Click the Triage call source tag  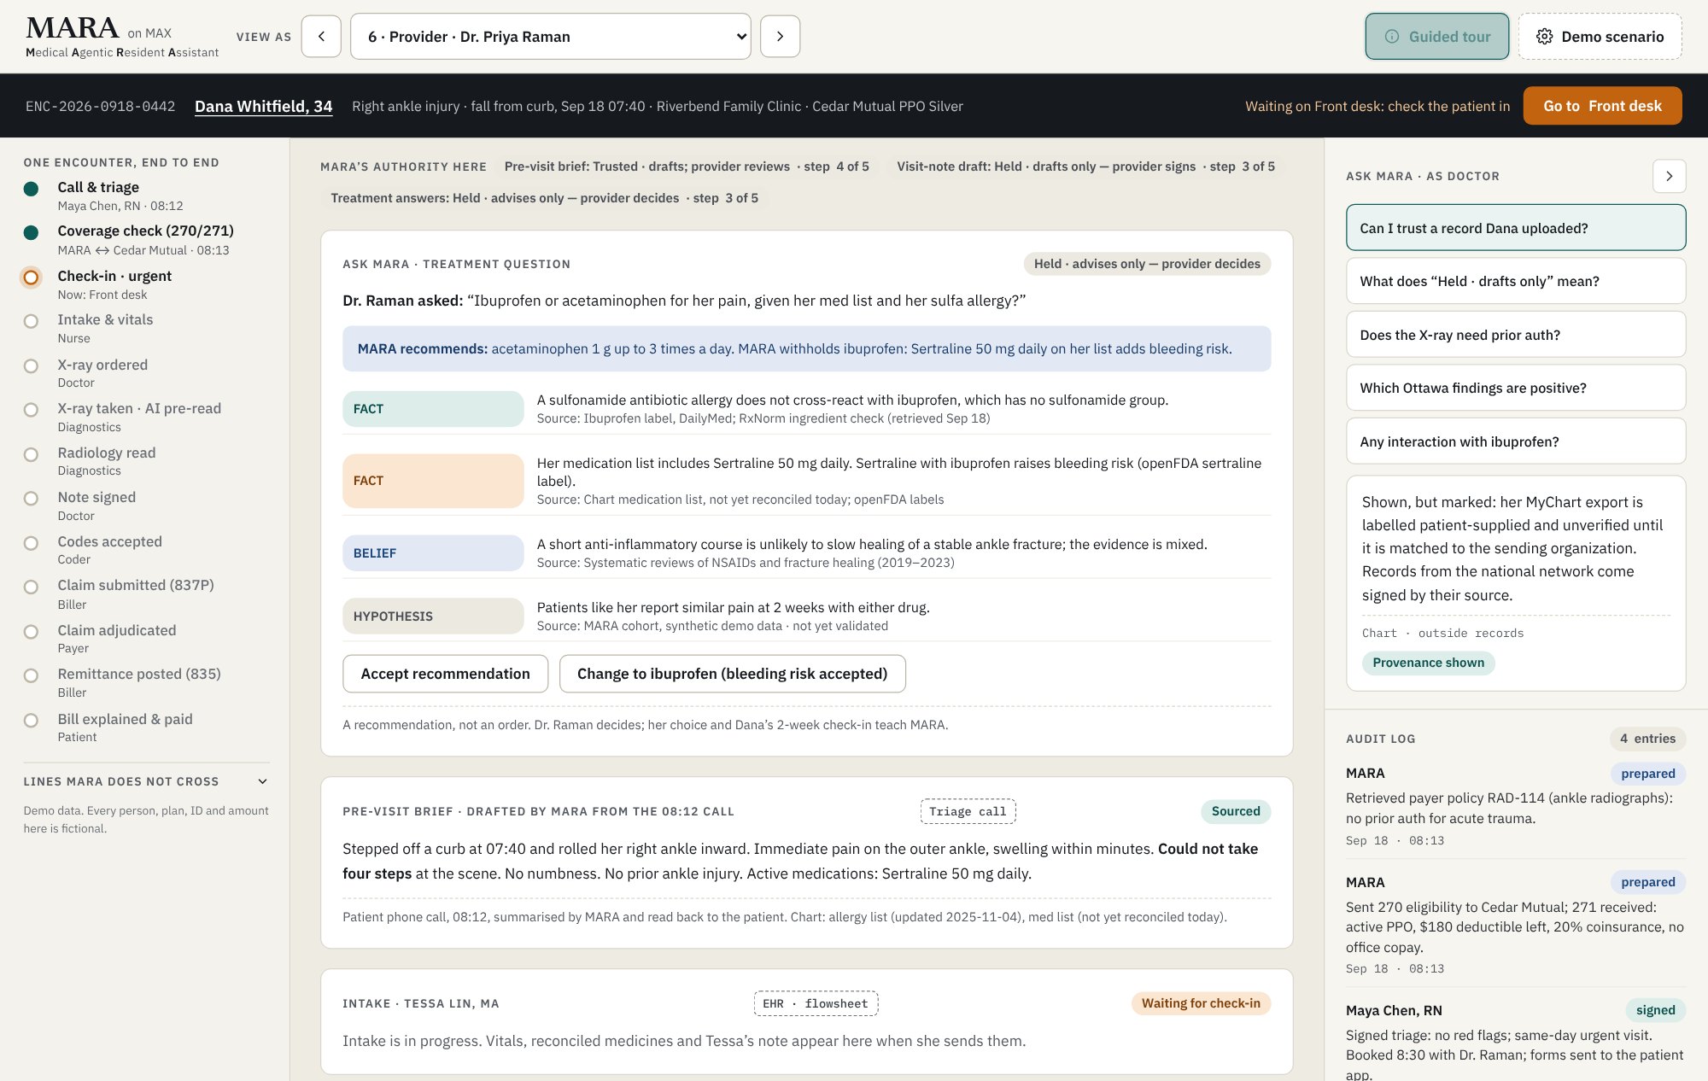968,811
